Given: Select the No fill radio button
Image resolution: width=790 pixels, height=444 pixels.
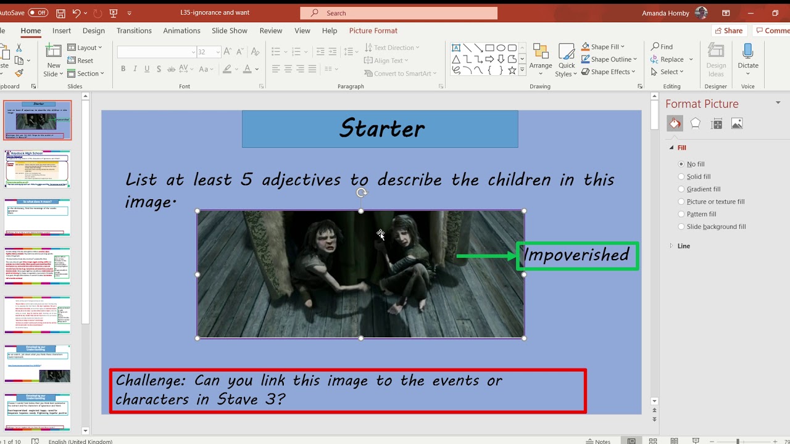Looking at the screenshot, I should coord(681,164).
